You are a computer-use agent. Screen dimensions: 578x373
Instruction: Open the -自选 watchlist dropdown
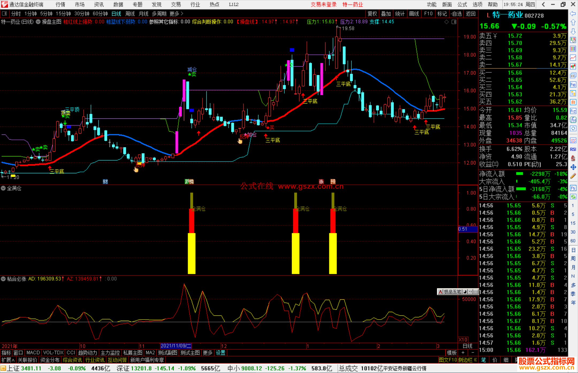coord(456,14)
